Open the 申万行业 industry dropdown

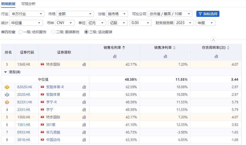(x=27, y=14)
